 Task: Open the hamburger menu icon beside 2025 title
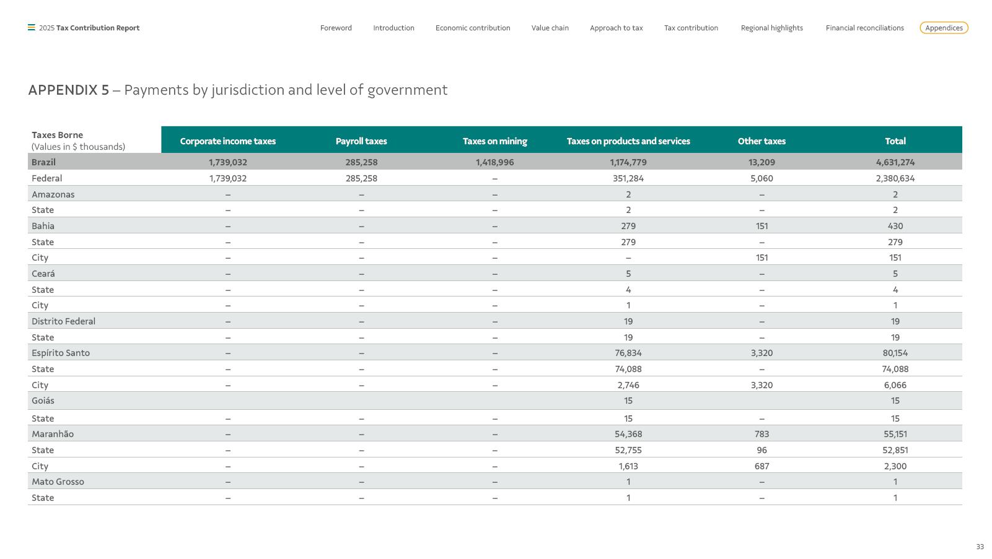pos(31,28)
